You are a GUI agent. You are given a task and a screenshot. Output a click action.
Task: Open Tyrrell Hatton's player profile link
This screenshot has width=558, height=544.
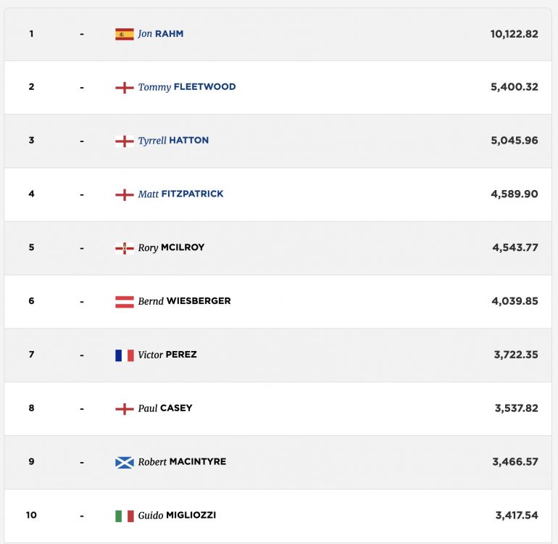(173, 141)
